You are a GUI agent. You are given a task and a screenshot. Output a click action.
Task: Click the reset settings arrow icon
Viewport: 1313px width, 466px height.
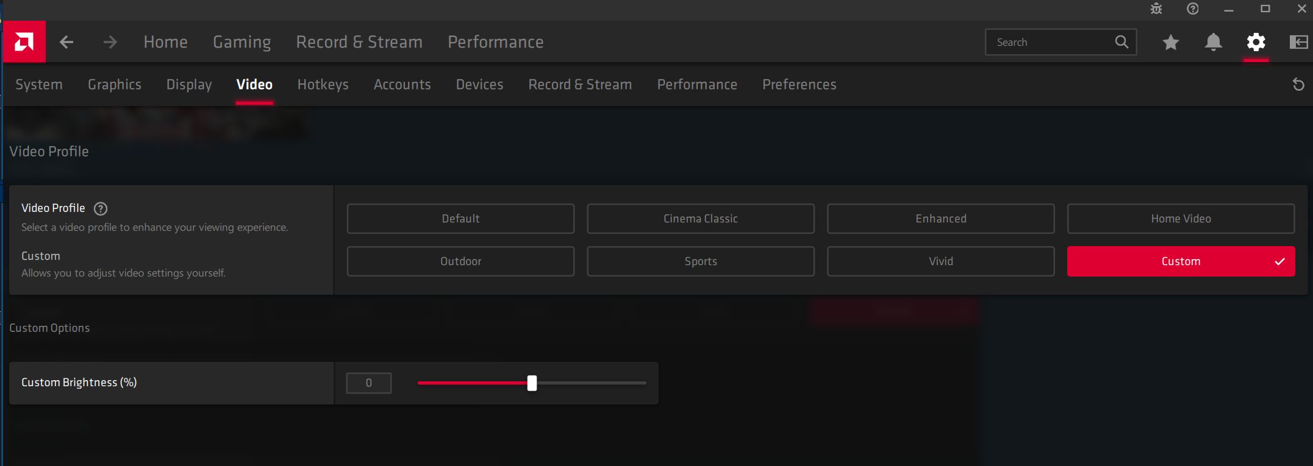[x=1298, y=85]
